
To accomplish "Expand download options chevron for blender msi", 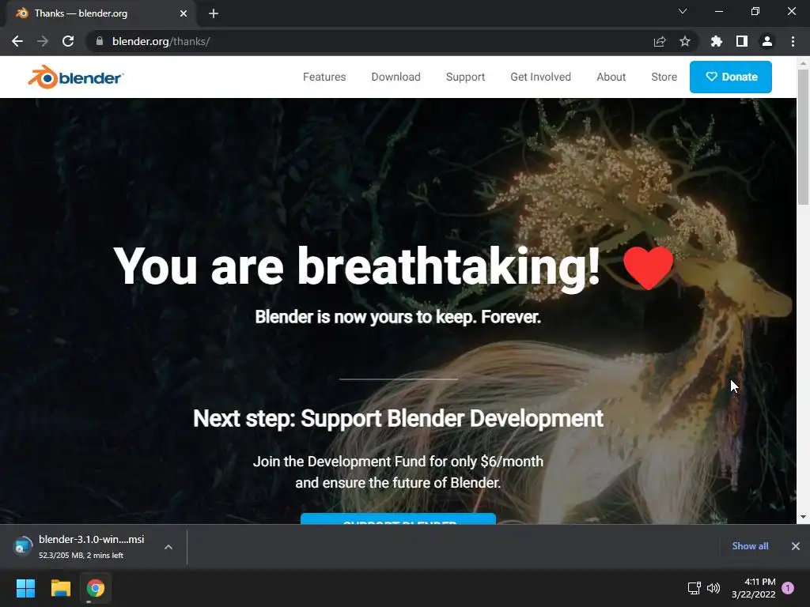I will 168,547.
